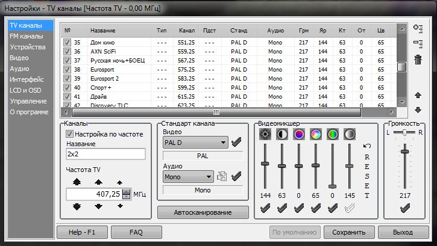The height and width of the screenshot is (246, 437).
Task: Uncheck channel 38 Eurosport in the list
Action: coord(68,69)
